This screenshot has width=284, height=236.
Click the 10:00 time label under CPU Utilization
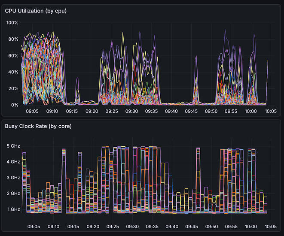[251, 111]
